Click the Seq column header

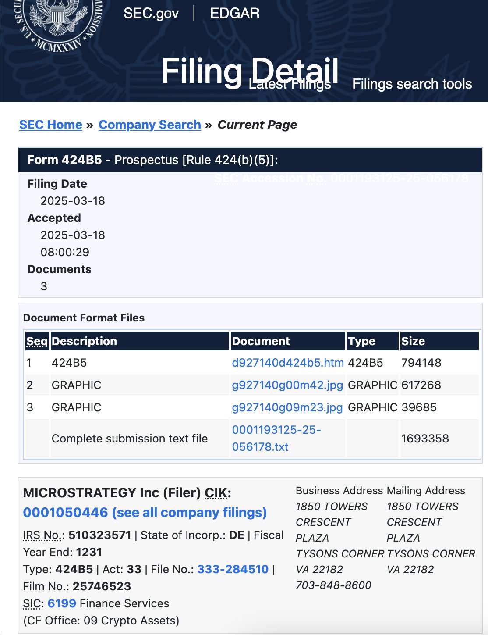coord(37,341)
